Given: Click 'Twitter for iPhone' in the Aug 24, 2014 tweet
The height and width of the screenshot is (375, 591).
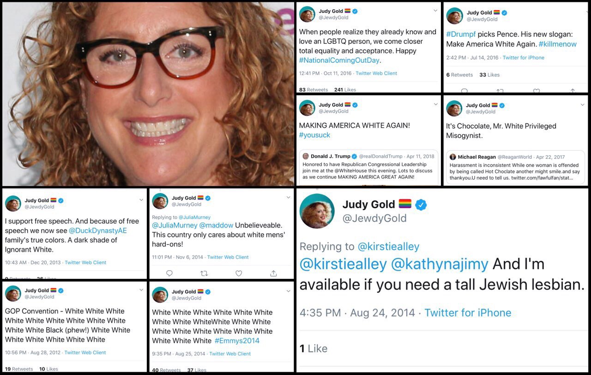Looking at the screenshot, I should pyautogui.click(x=468, y=313).
